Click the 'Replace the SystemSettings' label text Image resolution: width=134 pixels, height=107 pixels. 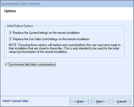coord(46,33)
